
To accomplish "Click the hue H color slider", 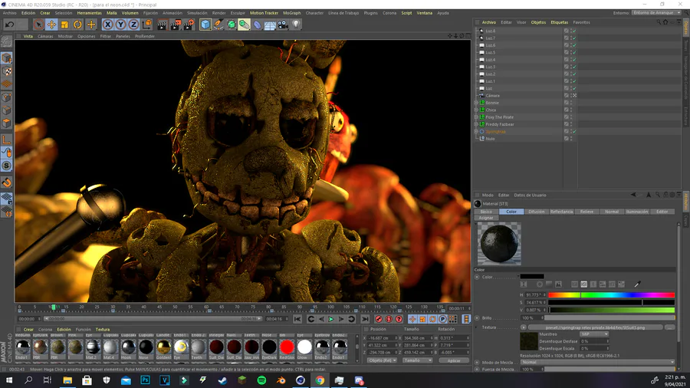I will click(610, 294).
